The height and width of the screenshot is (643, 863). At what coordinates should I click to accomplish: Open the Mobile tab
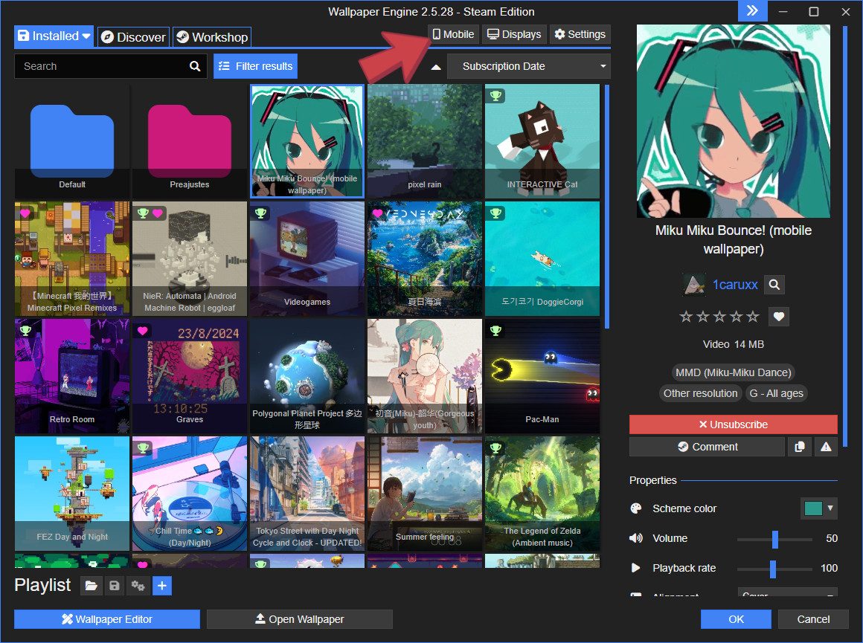[454, 34]
